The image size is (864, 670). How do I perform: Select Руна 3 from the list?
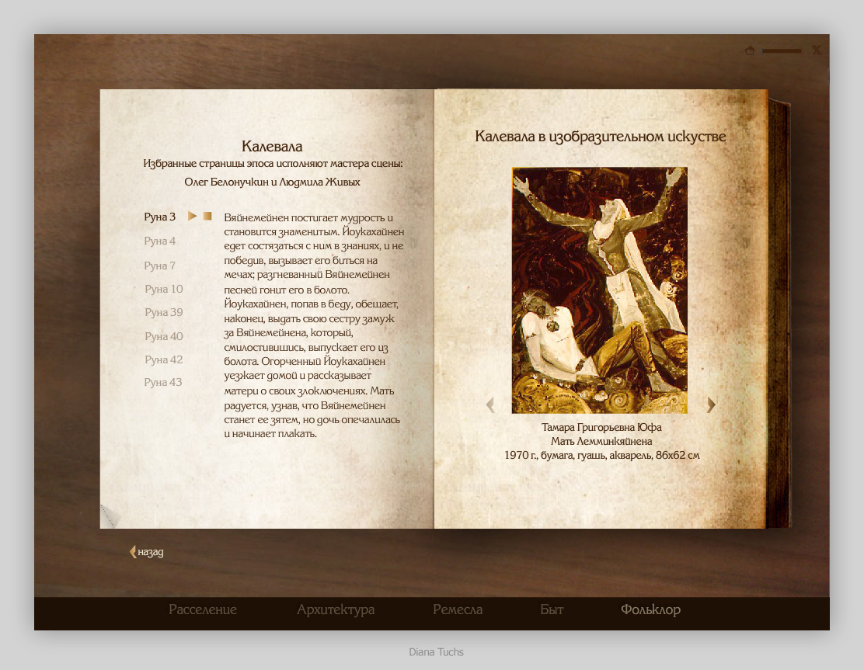160,217
